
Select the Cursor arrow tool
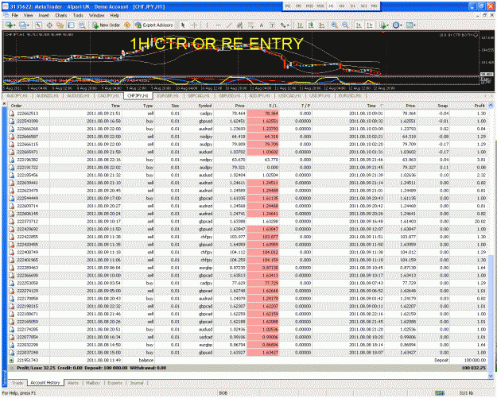click(x=183, y=25)
